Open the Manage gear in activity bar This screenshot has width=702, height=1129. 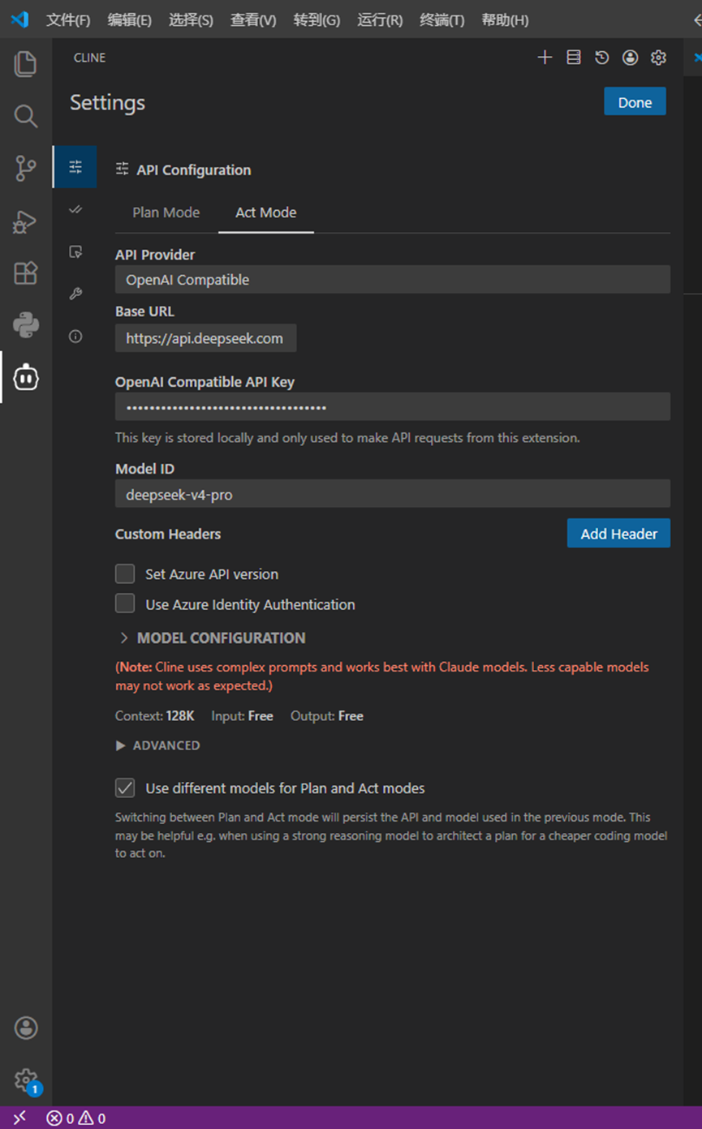point(26,1080)
